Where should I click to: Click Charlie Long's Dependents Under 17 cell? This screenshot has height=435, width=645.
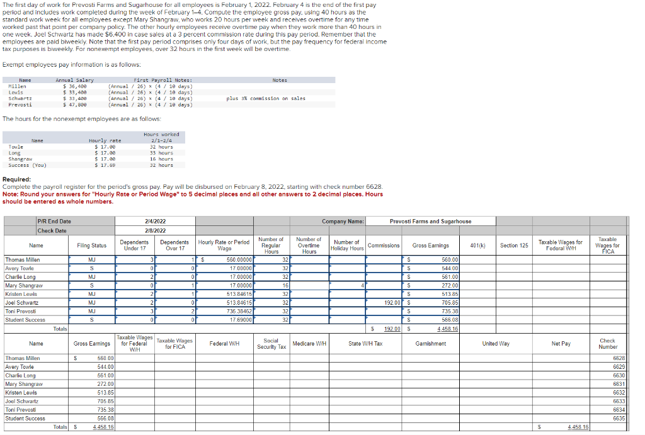click(135, 277)
